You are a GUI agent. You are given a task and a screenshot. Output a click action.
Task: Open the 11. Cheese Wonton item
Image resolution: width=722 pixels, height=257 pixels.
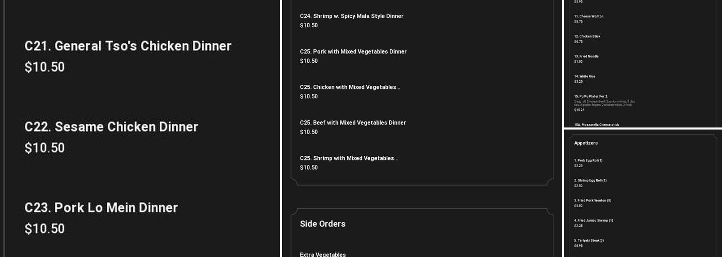(x=588, y=16)
